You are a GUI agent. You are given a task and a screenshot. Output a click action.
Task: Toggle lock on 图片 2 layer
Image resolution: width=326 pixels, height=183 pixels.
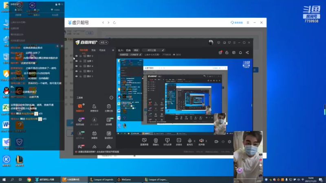(x=80, y=56)
